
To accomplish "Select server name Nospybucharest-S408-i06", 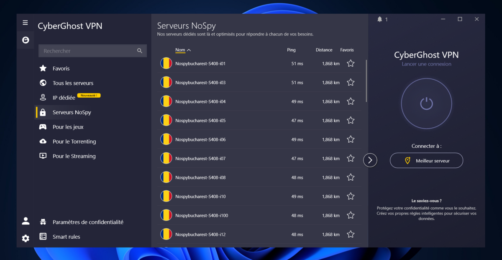I will [200, 139].
